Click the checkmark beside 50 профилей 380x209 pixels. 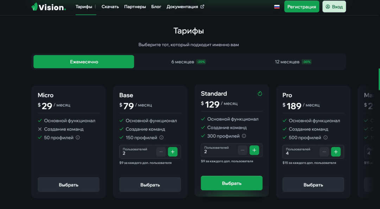click(40, 138)
